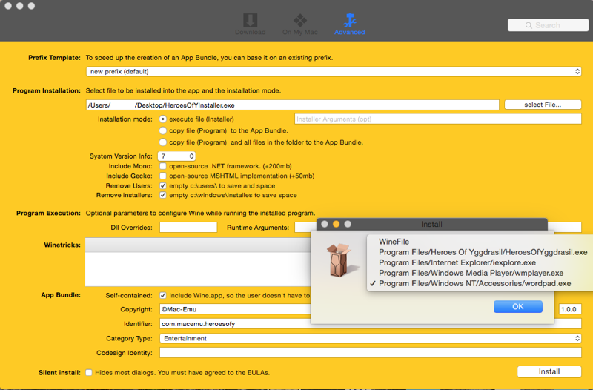Click the Search field in the toolbar
The image size is (593, 390).
[548, 25]
